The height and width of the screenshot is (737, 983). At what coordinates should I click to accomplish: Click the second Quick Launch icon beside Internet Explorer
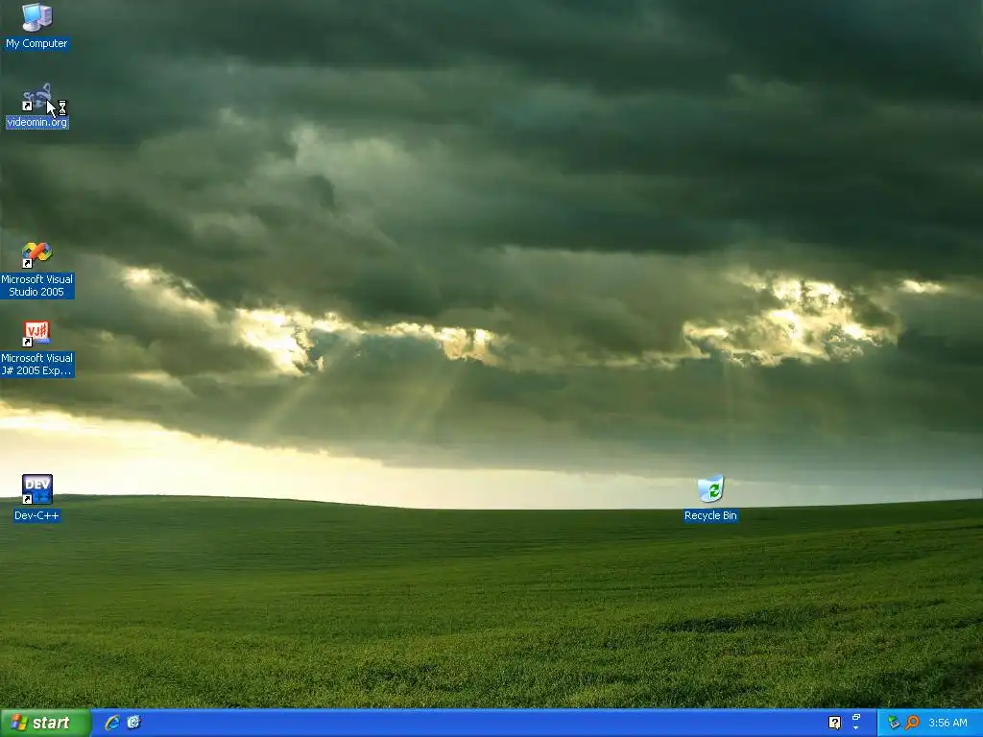click(x=133, y=723)
